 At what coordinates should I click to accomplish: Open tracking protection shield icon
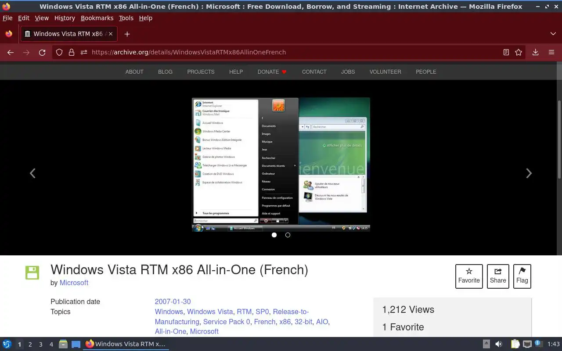point(59,52)
